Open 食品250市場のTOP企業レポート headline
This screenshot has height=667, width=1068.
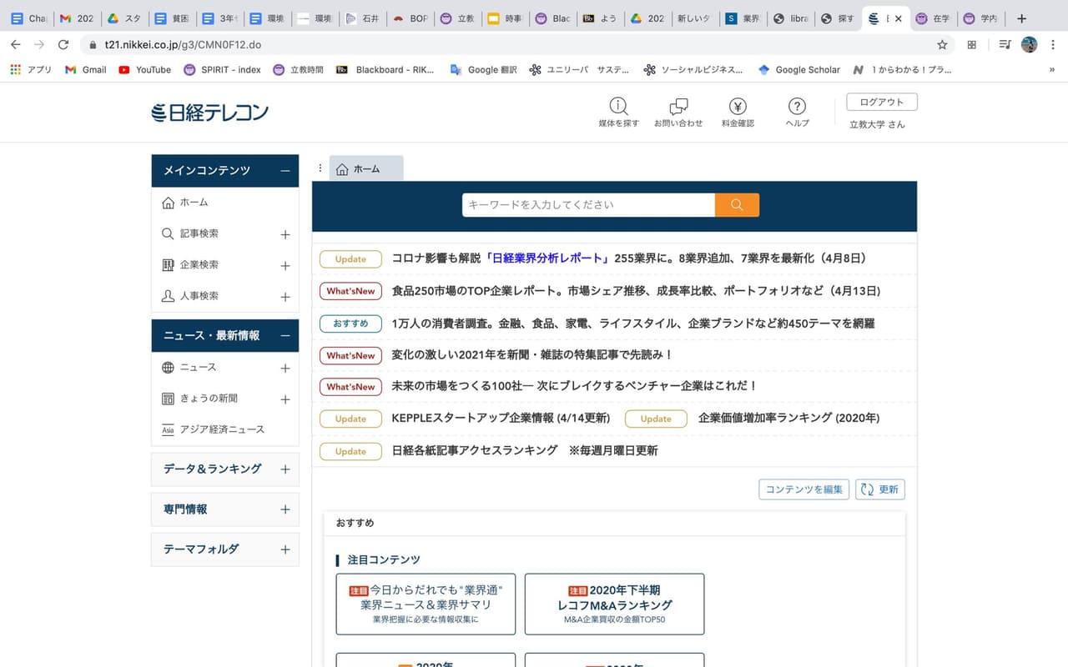(x=636, y=291)
